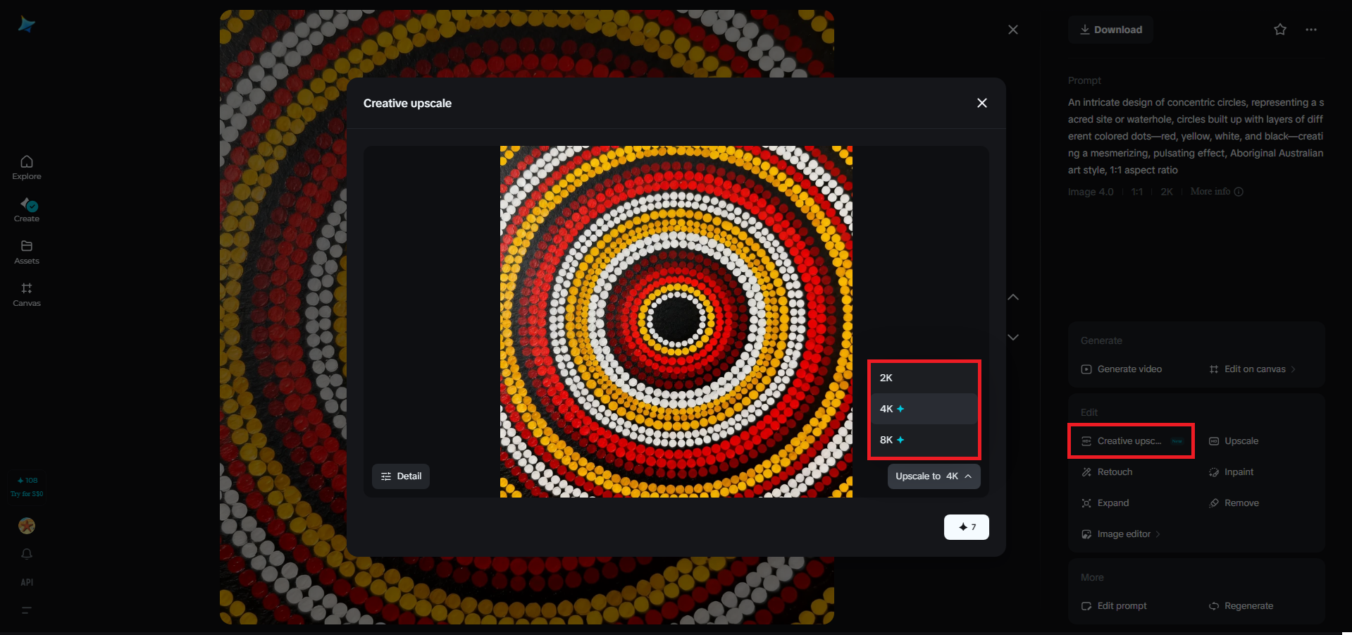Select the Remove tool

click(1234, 503)
